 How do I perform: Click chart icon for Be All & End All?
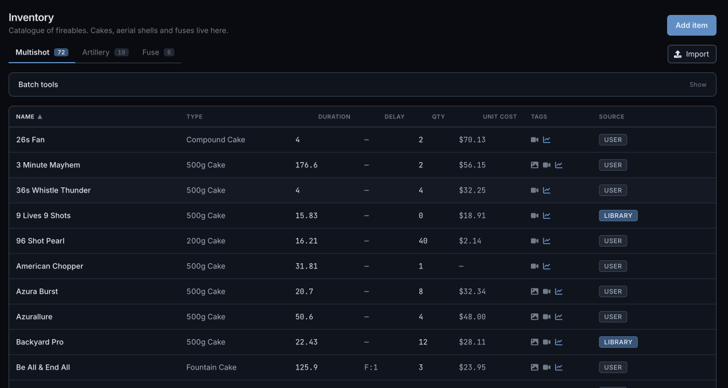click(558, 367)
